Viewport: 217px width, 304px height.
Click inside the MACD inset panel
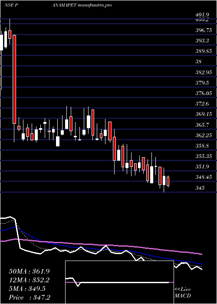coord(119,282)
